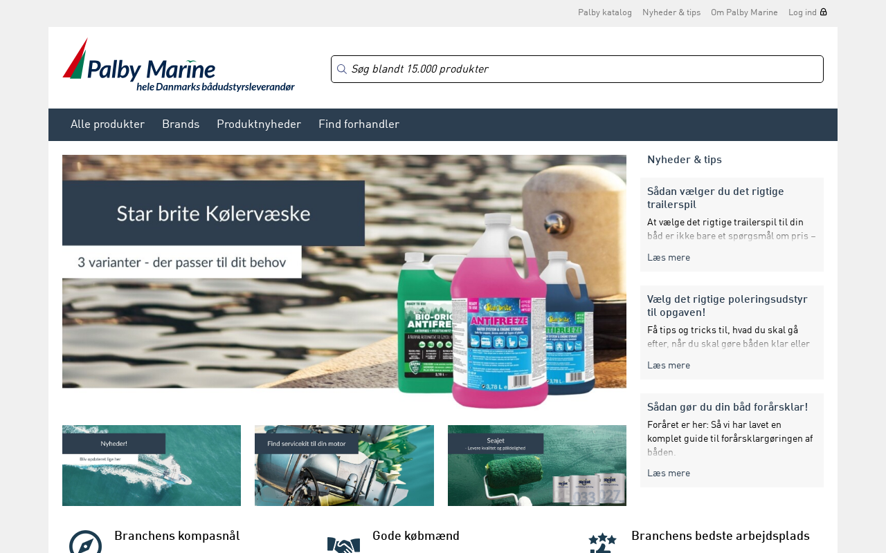This screenshot has height=553, width=886.
Task: Go to Produktnyheder in navigation bar
Action: 259,124
